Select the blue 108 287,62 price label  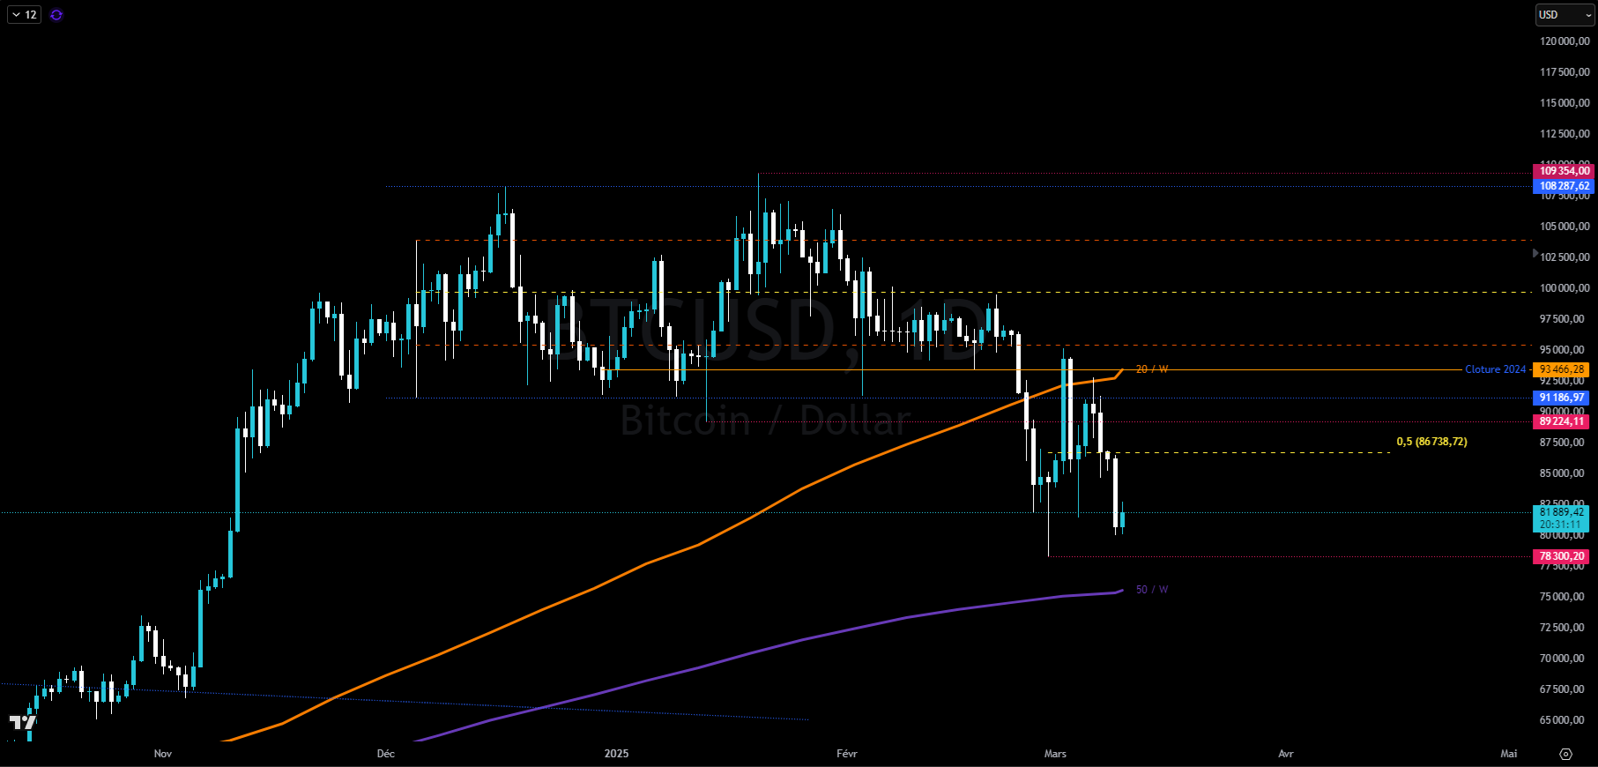coord(1564,186)
